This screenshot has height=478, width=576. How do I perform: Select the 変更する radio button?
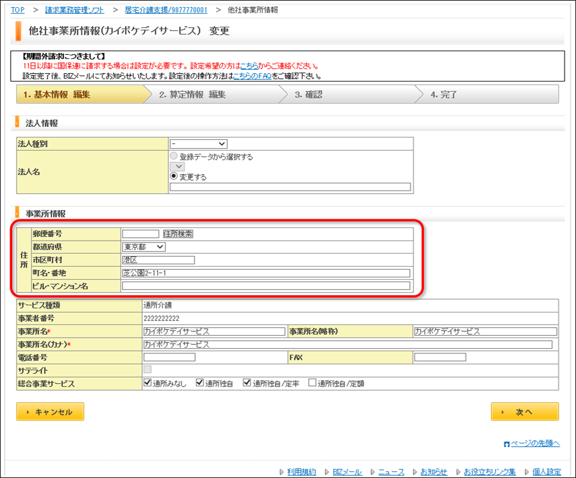tap(174, 176)
